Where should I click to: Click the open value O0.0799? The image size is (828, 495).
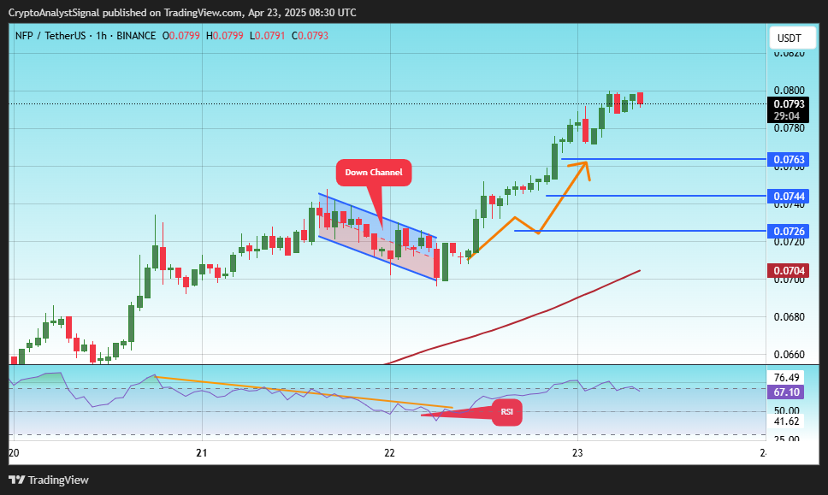181,36
